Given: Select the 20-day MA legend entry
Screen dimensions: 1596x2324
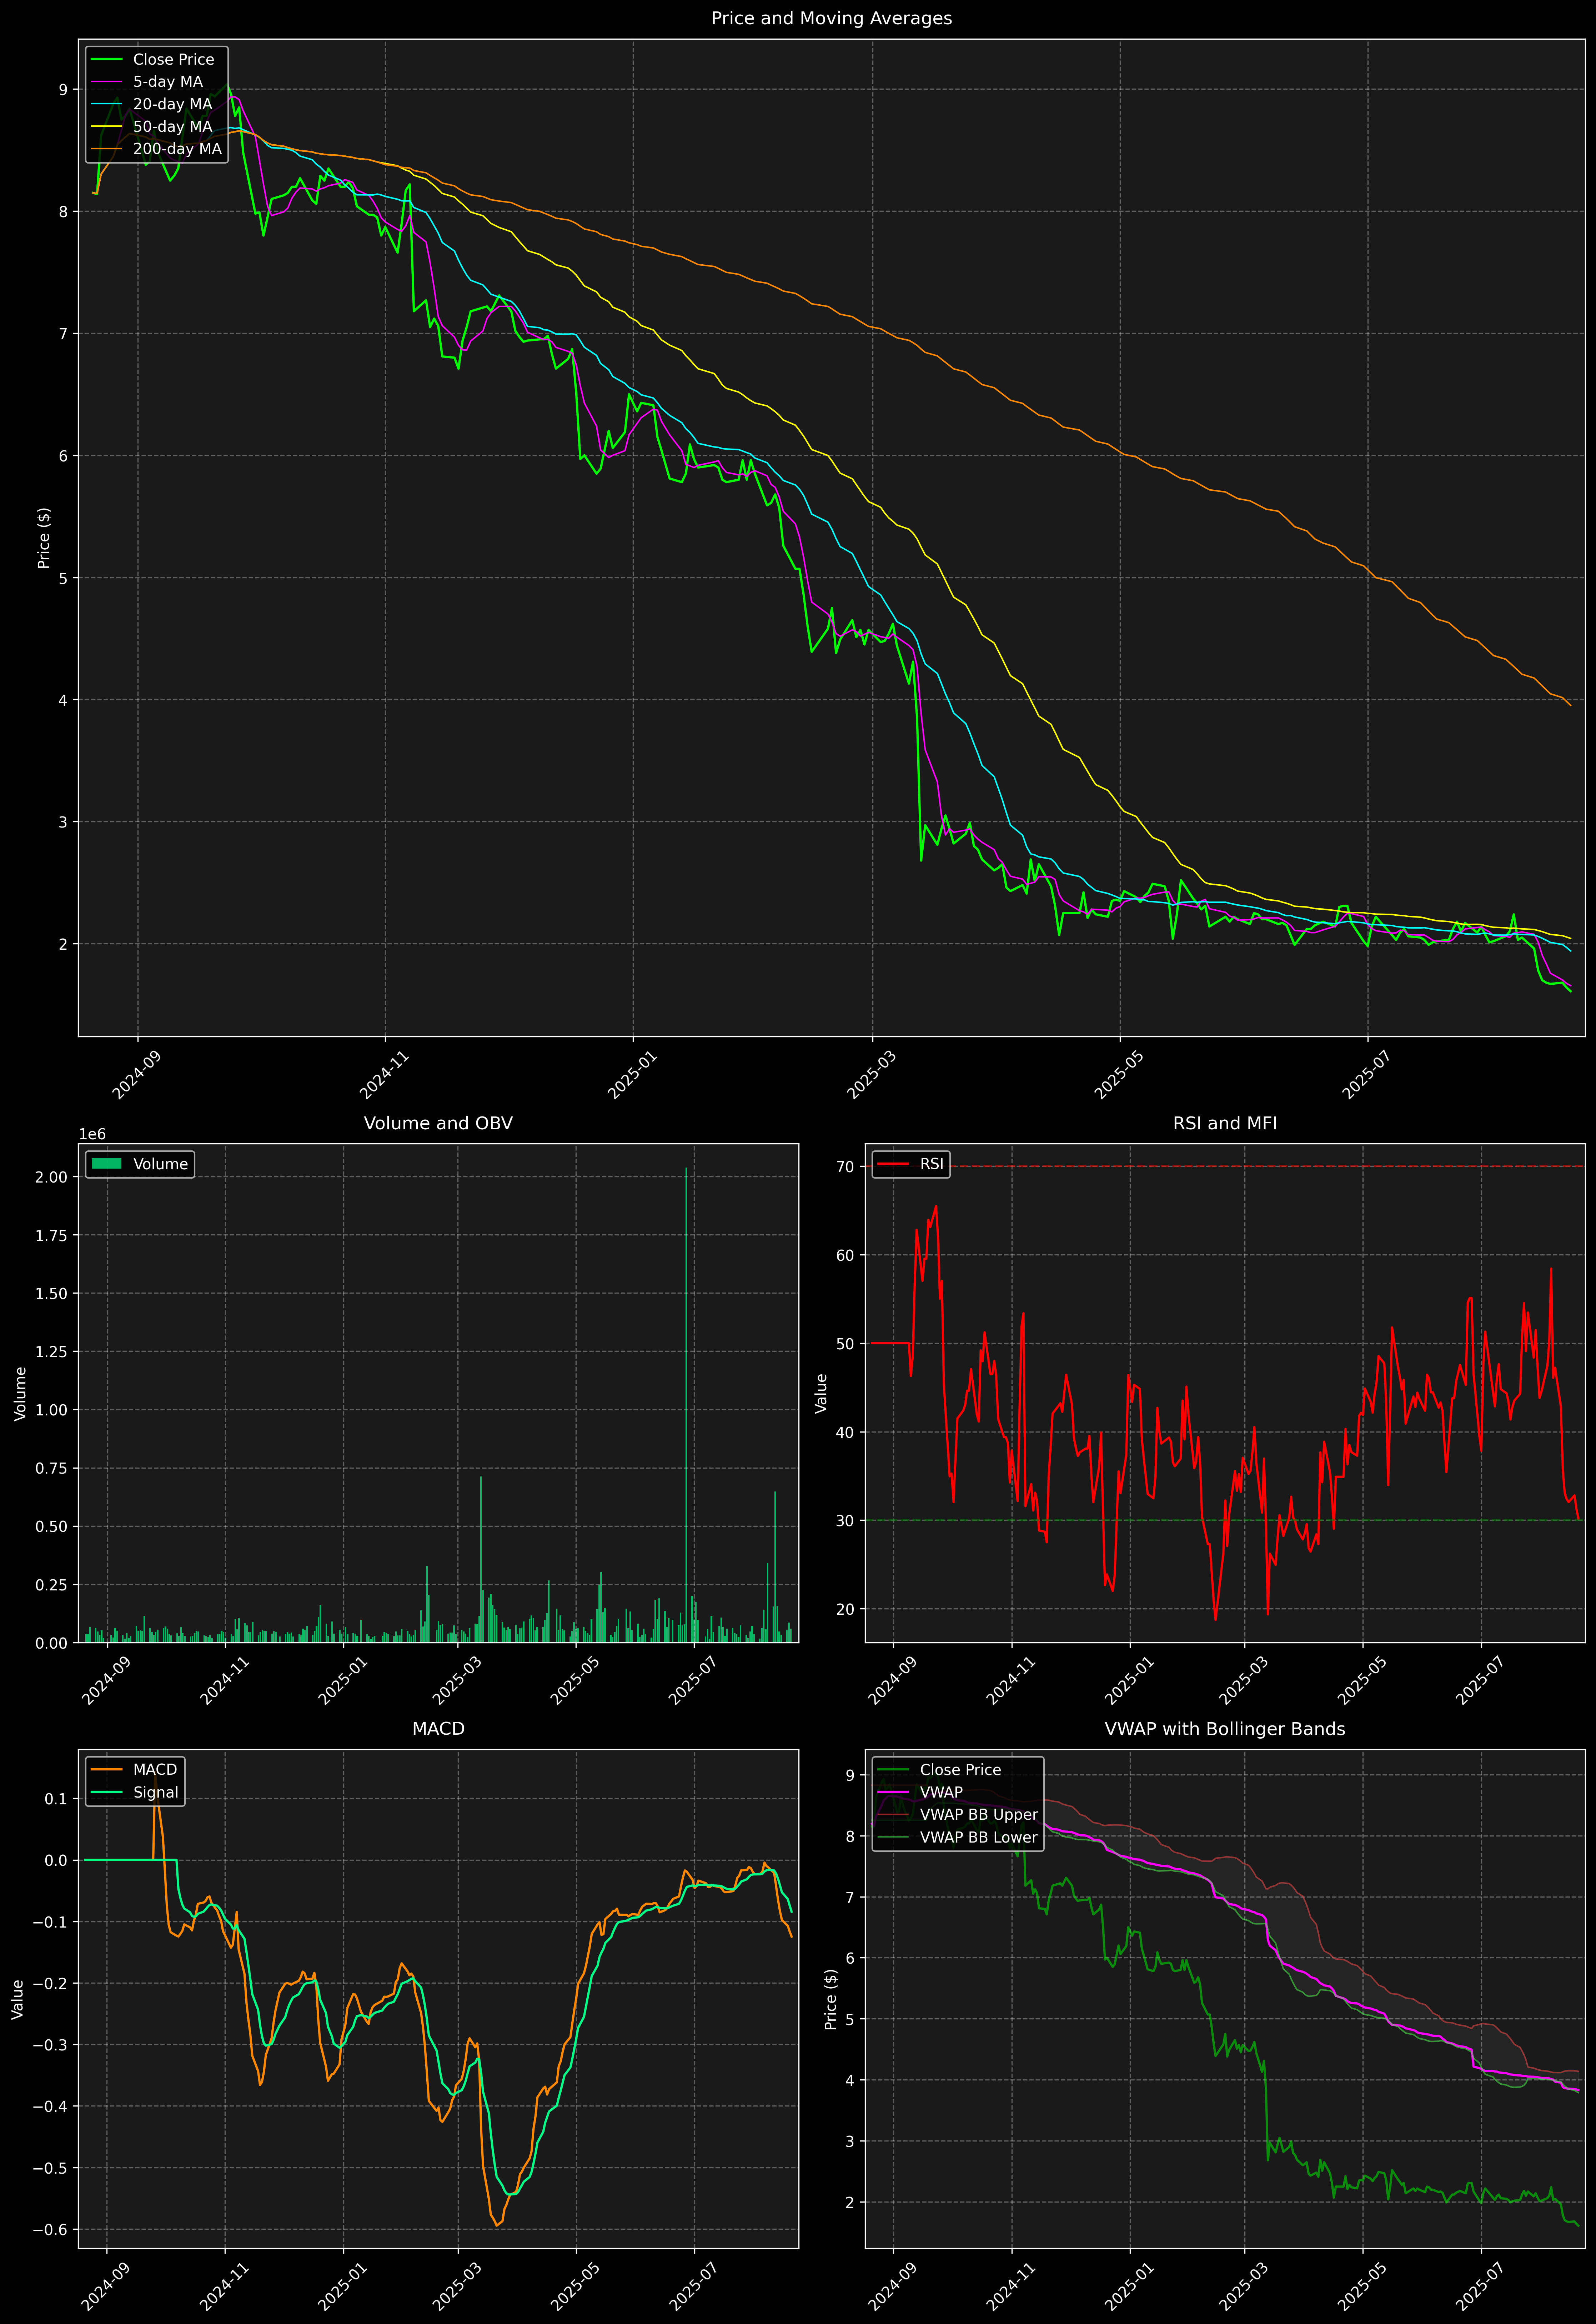Looking at the screenshot, I should pos(172,104).
